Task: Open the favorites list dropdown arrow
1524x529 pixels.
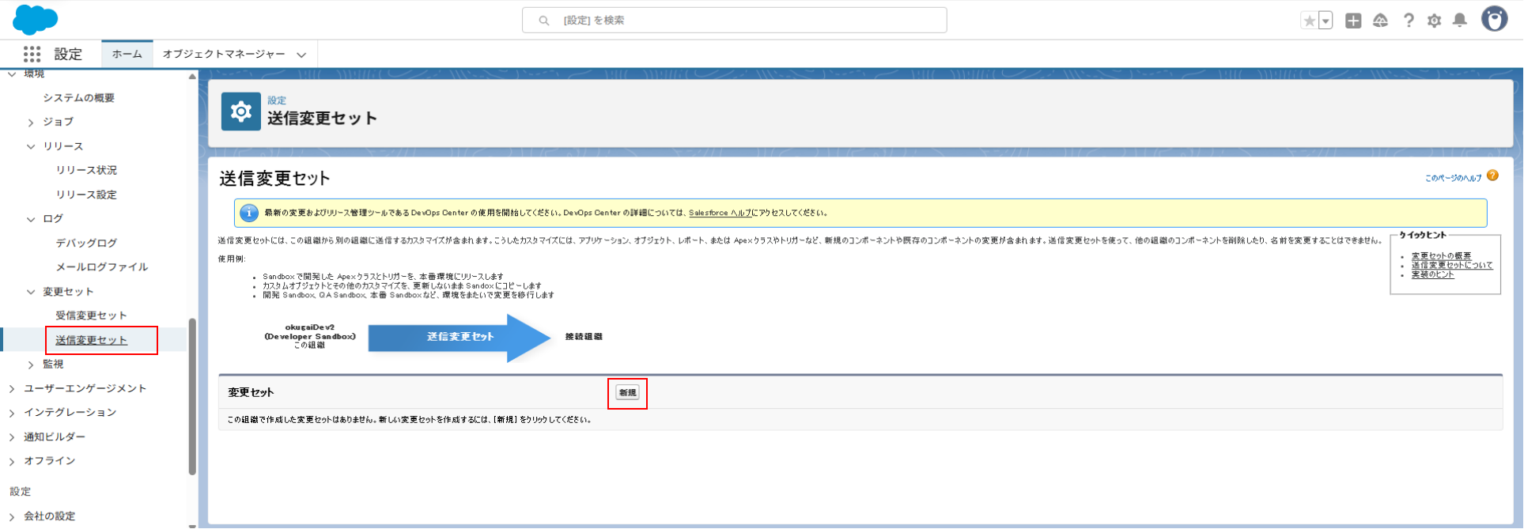Action: (1325, 21)
